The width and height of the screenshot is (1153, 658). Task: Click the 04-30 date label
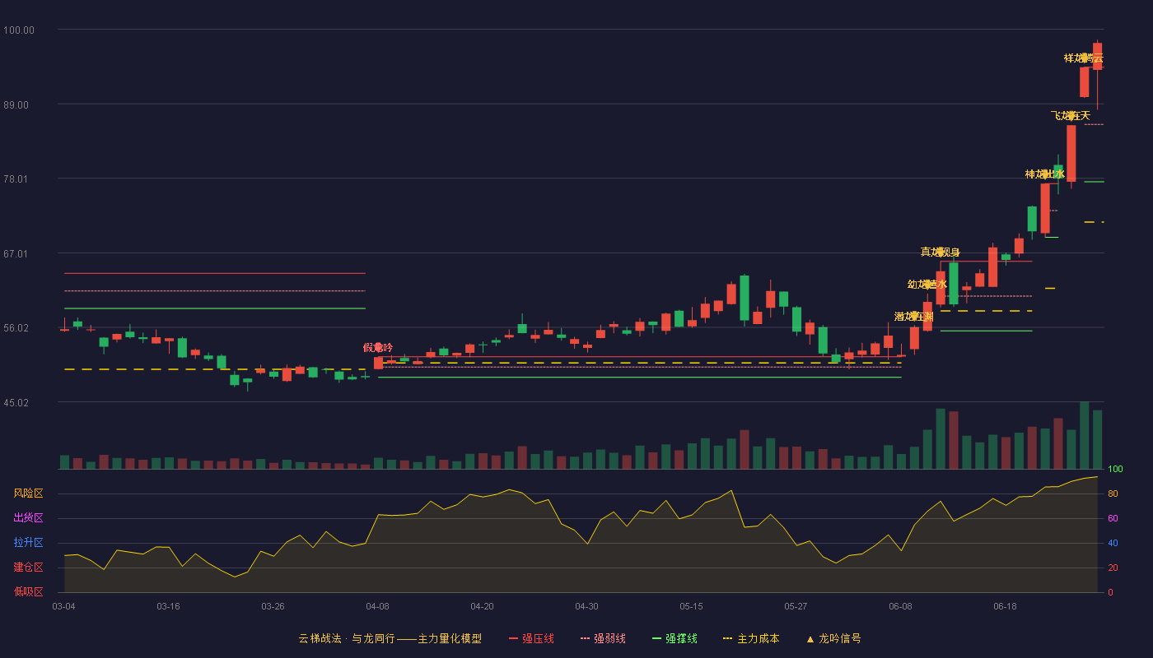pos(586,606)
